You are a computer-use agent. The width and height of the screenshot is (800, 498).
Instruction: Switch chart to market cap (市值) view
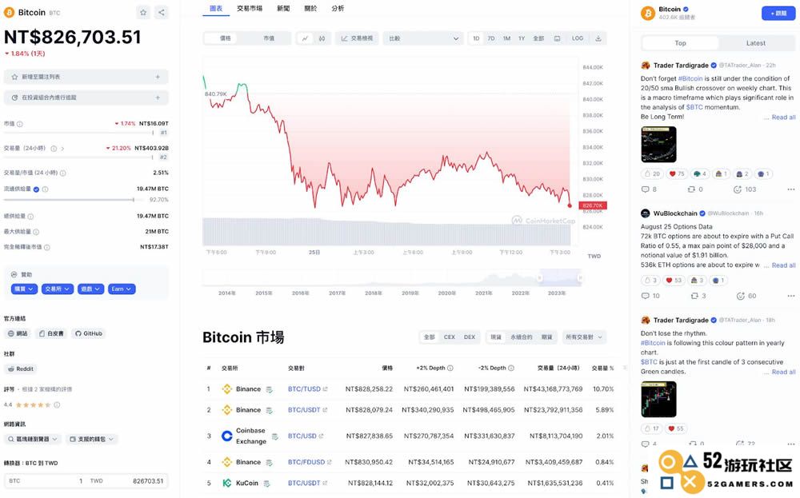269,38
